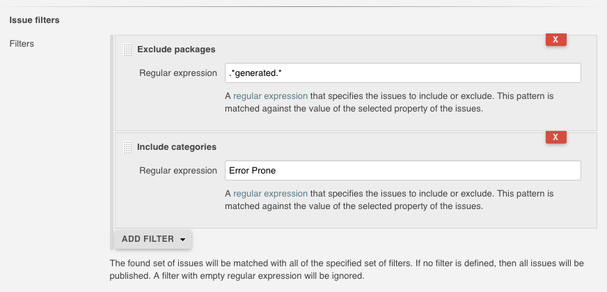The height and width of the screenshot is (292, 607).
Task: Remove the Include categories filter
Action: (555, 137)
